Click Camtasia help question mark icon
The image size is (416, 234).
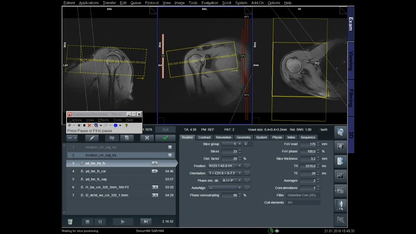(126, 125)
